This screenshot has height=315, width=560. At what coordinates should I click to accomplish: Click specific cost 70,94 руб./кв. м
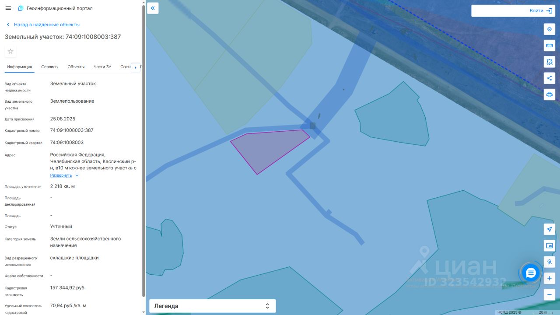point(68,305)
